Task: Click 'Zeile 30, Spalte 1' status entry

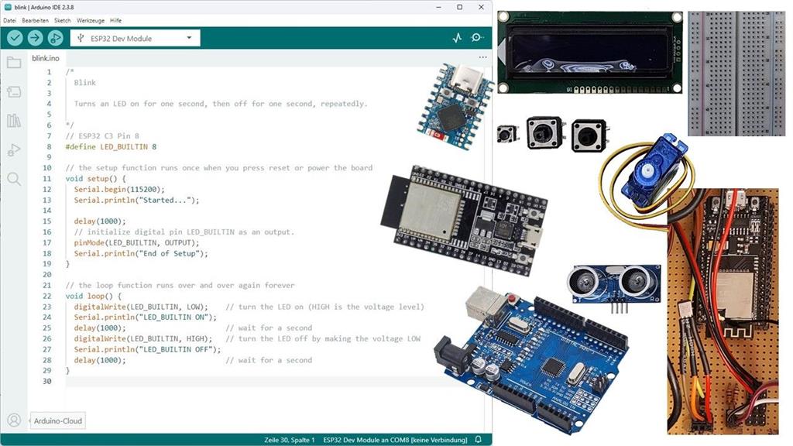Action: pyautogui.click(x=290, y=440)
